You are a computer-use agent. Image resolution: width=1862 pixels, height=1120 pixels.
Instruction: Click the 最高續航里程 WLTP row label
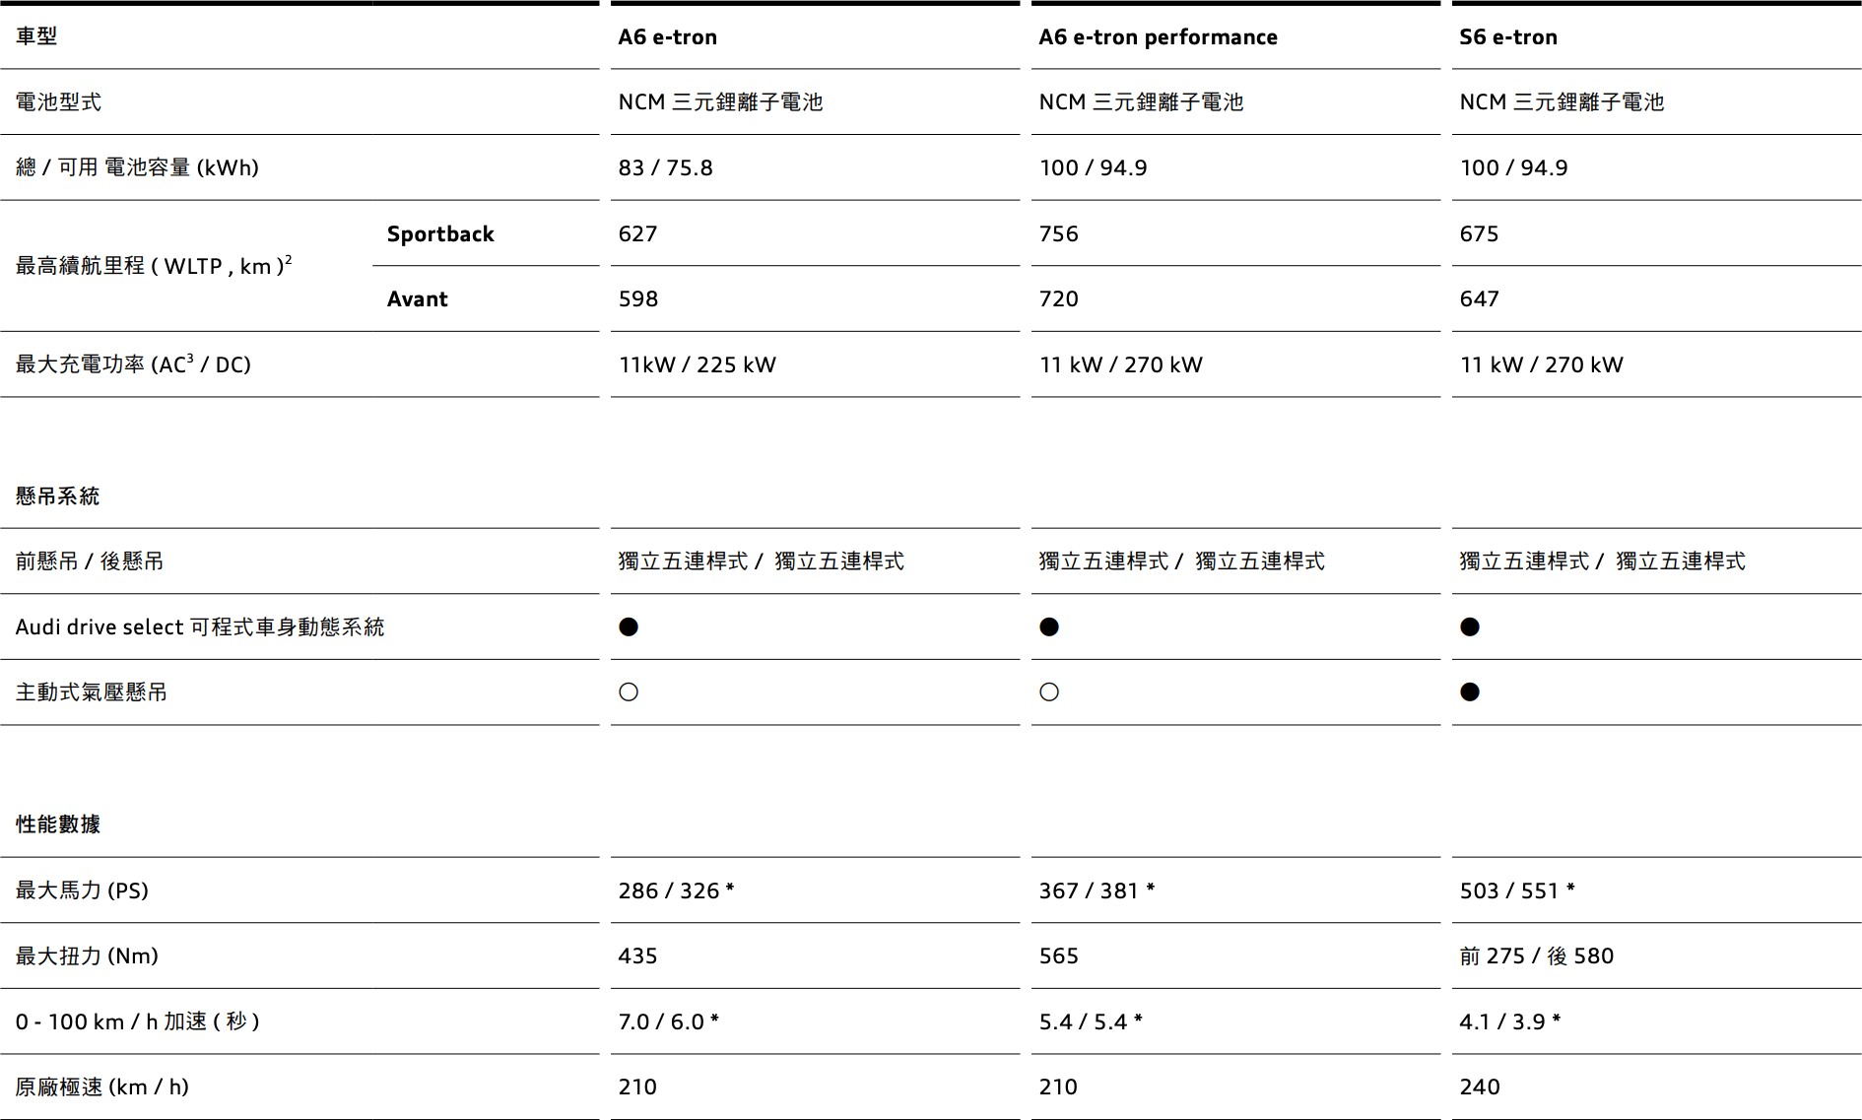[x=154, y=266]
